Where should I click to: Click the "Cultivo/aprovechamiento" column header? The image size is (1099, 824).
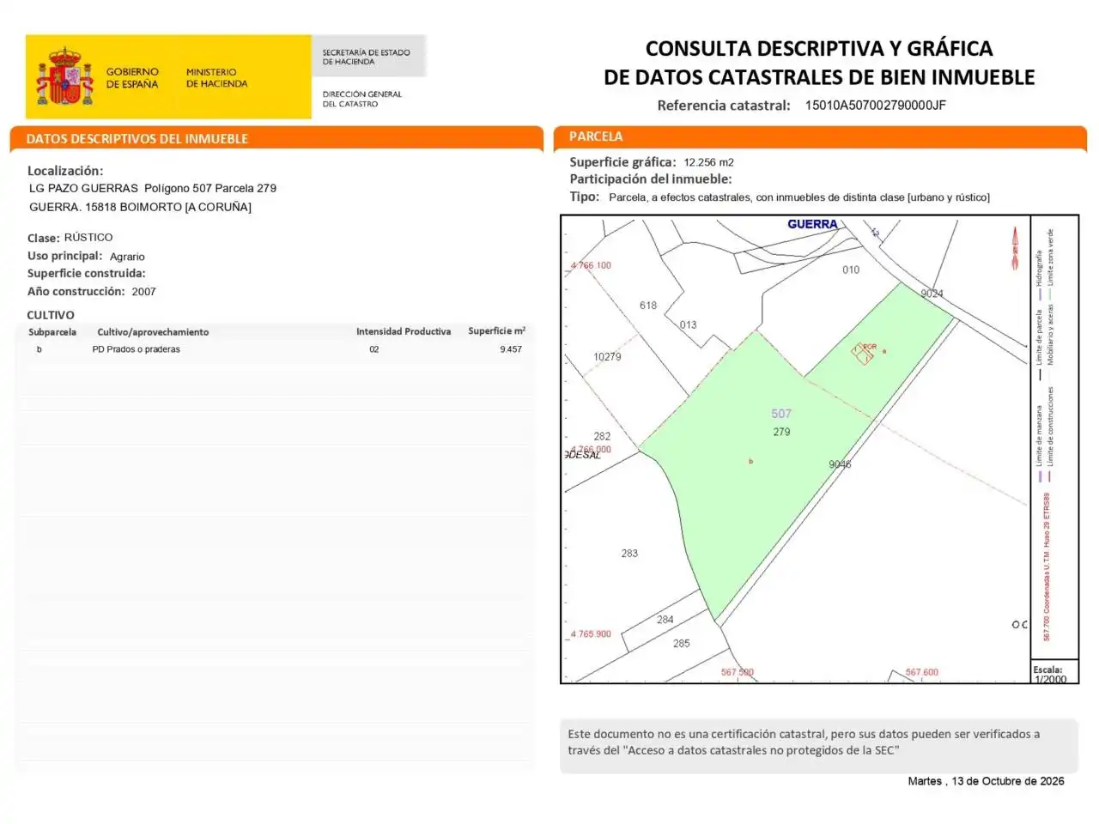153,332
